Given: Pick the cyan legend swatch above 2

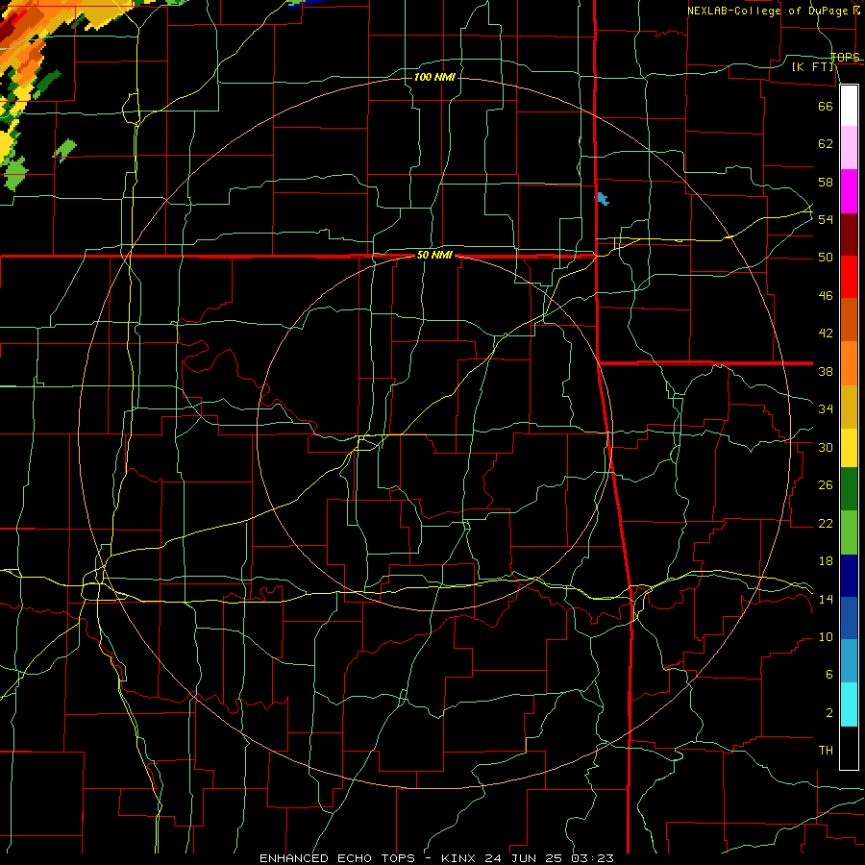Looking at the screenshot, I should [x=849, y=704].
